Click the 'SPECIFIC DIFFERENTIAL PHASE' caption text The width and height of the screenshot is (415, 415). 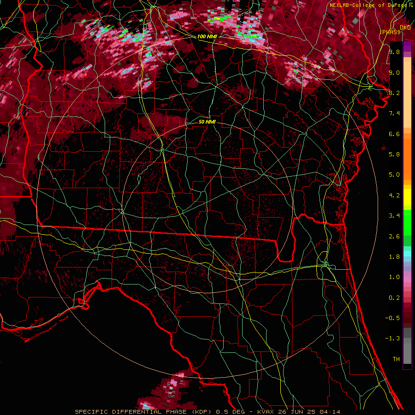131,412
